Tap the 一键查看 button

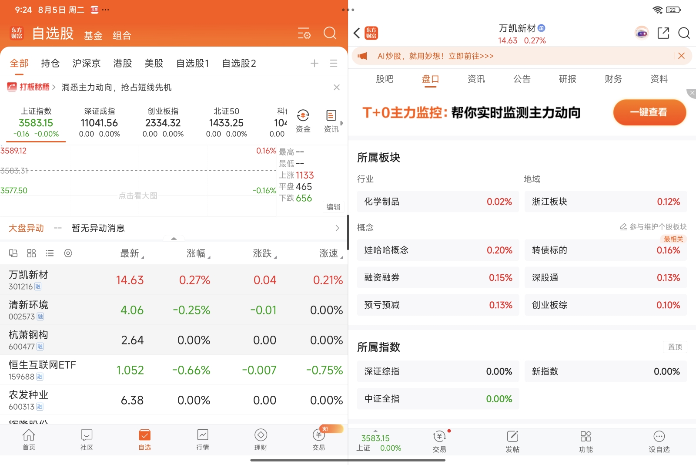649,112
